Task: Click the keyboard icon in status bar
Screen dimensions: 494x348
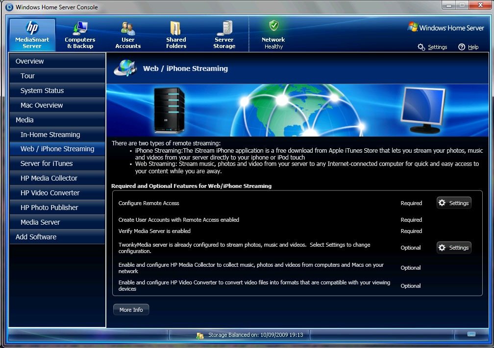Action: pos(471,334)
